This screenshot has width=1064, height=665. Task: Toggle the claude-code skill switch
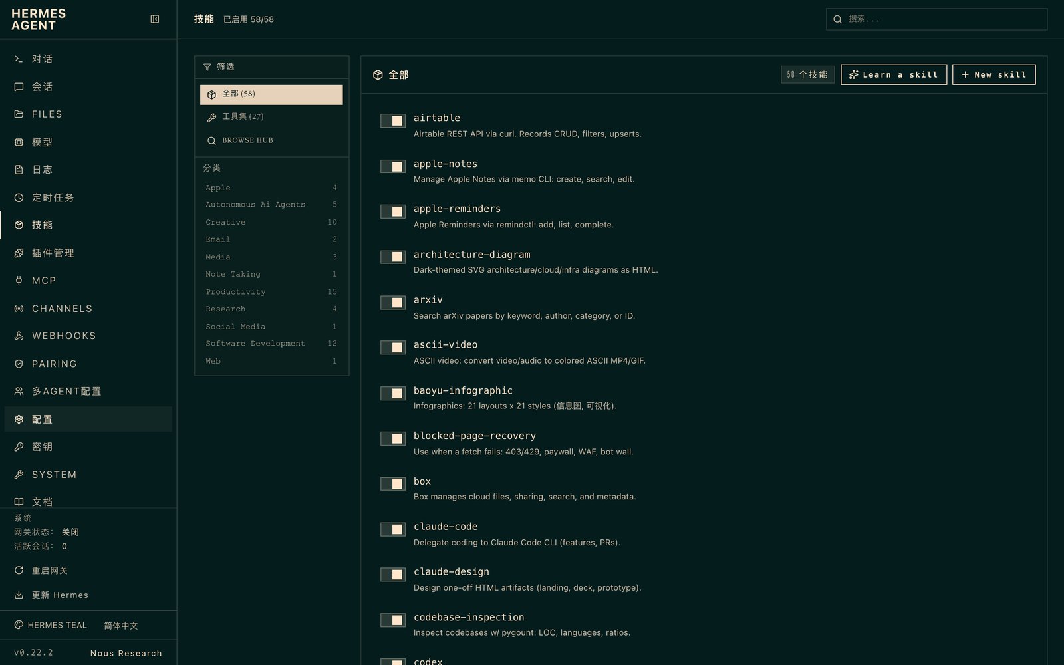pos(393,529)
